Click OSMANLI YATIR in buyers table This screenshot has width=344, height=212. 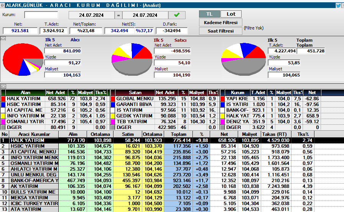pos(25,122)
